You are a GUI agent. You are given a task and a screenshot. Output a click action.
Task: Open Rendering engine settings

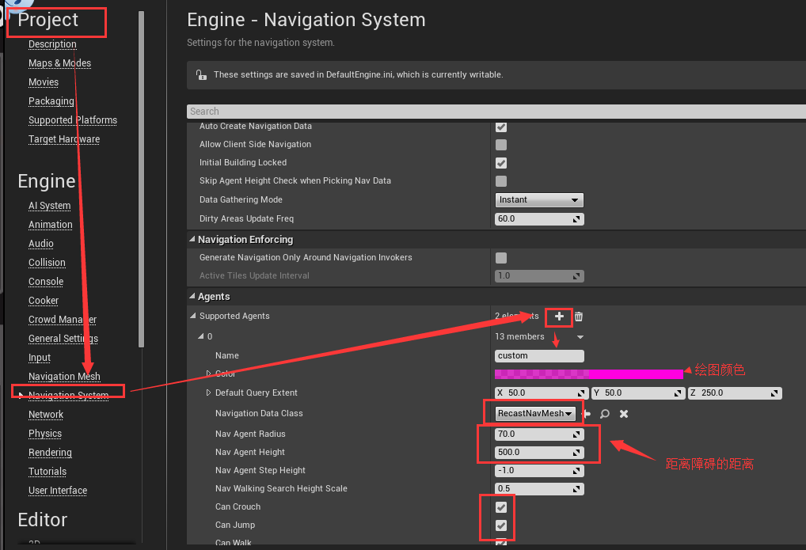[x=50, y=453]
